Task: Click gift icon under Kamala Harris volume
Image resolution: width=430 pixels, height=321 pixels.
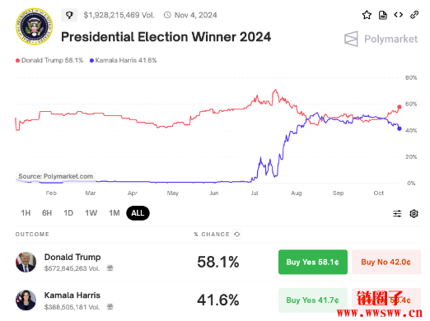Action: [110, 306]
